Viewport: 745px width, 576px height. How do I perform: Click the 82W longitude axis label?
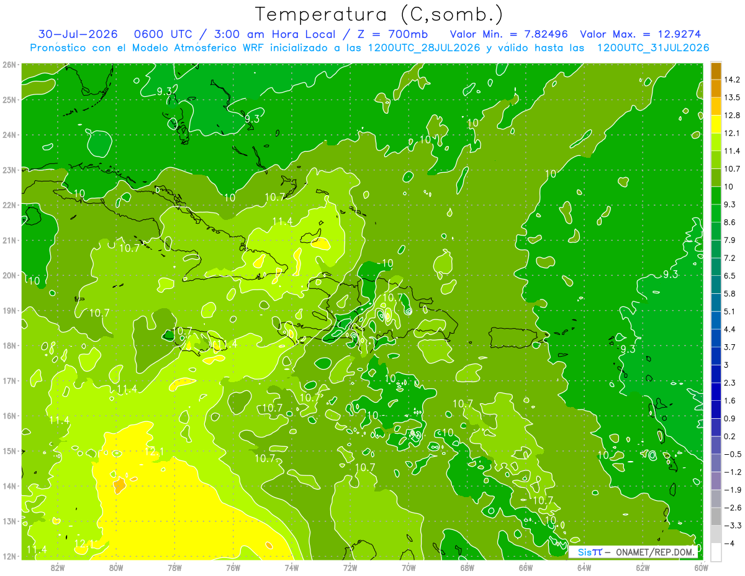58,567
